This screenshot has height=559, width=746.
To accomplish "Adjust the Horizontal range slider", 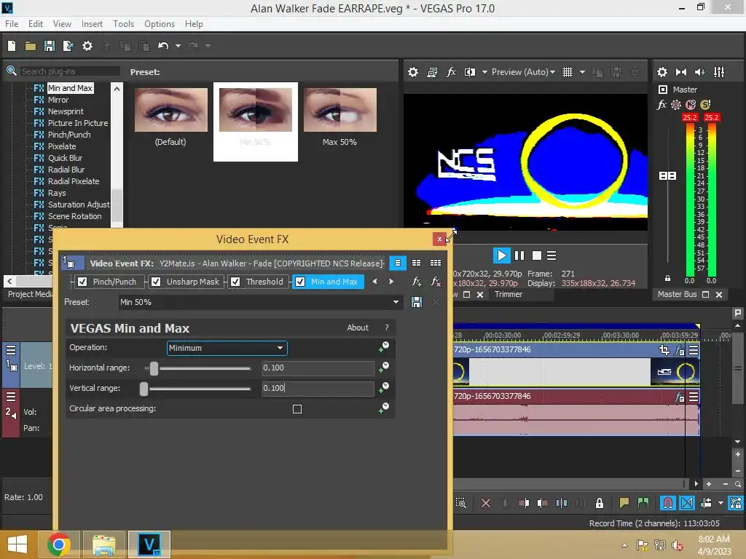I will point(154,368).
